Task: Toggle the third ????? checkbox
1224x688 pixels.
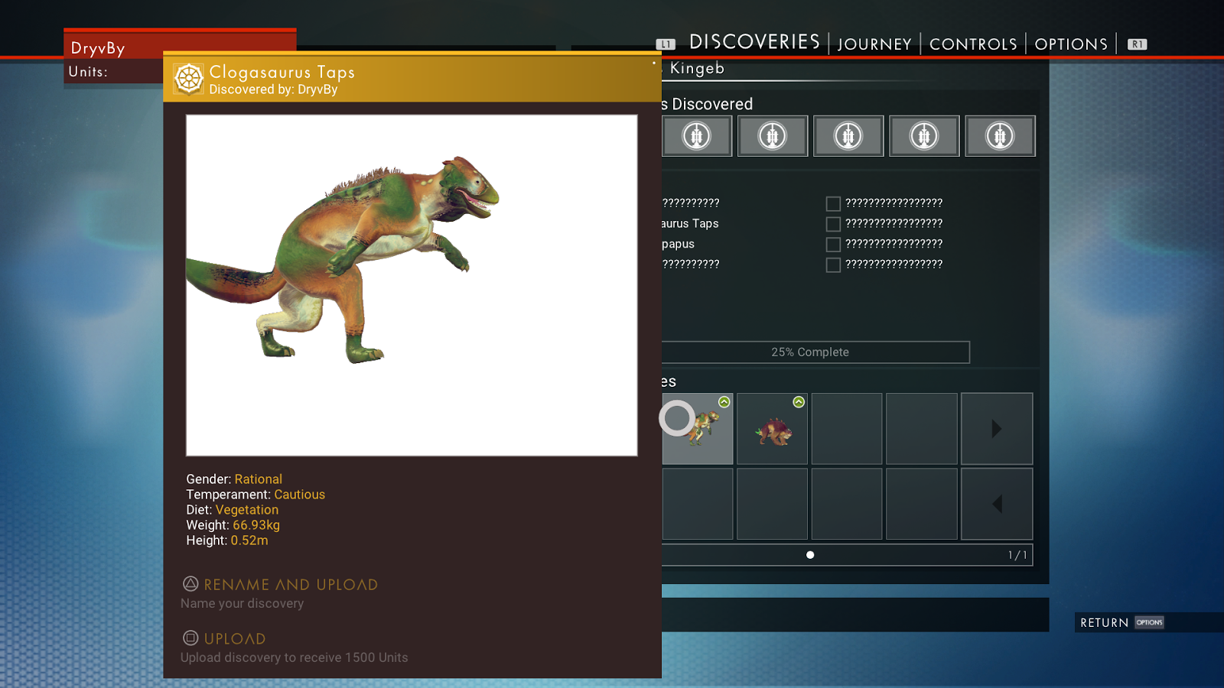Action: [833, 245]
